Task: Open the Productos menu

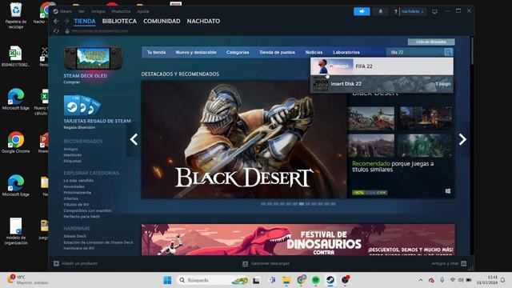Action: click(121, 11)
